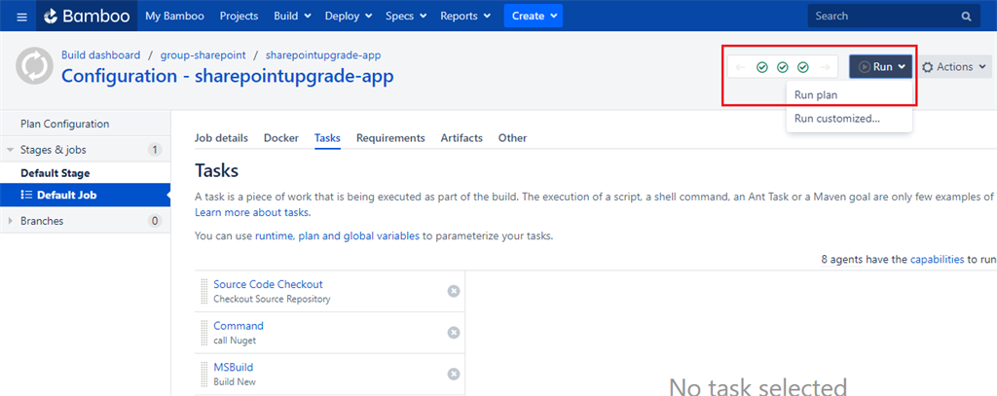Select the MSBuild task
Viewport: 997px width, 396px height.
[x=234, y=368]
